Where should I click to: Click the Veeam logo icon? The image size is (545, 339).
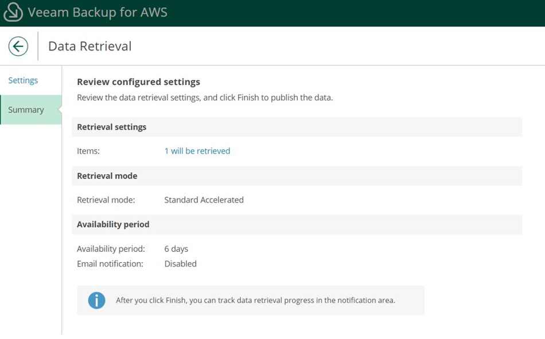coord(13,12)
